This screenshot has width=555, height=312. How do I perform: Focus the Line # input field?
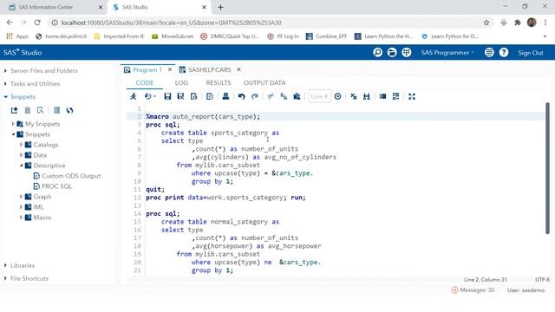pos(320,96)
